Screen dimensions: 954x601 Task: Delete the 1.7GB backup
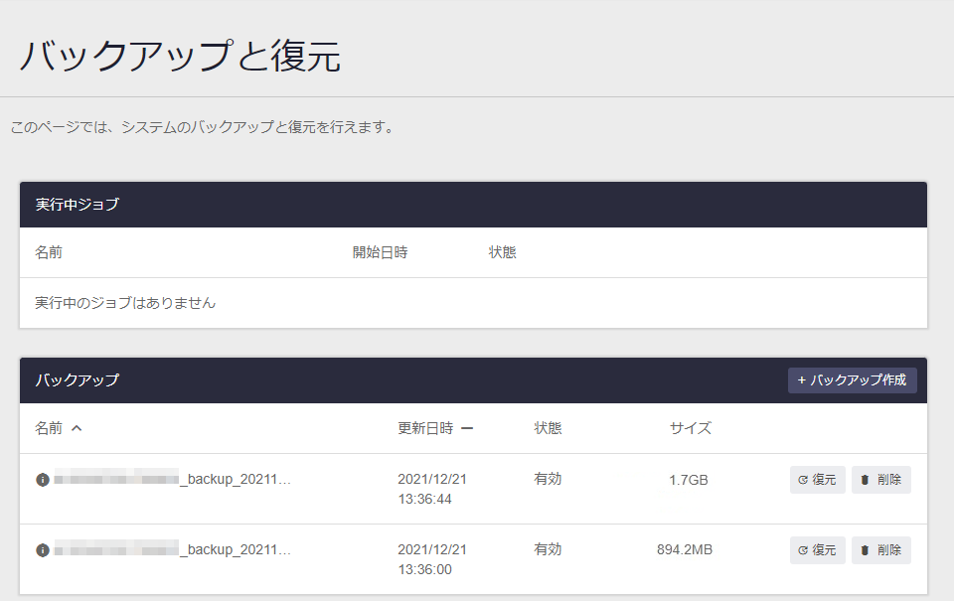point(881,480)
